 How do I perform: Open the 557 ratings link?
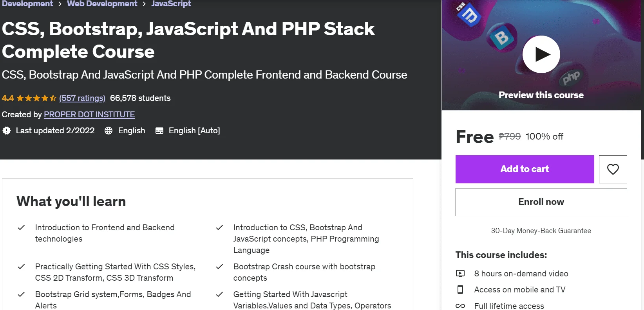click(82, 98)
